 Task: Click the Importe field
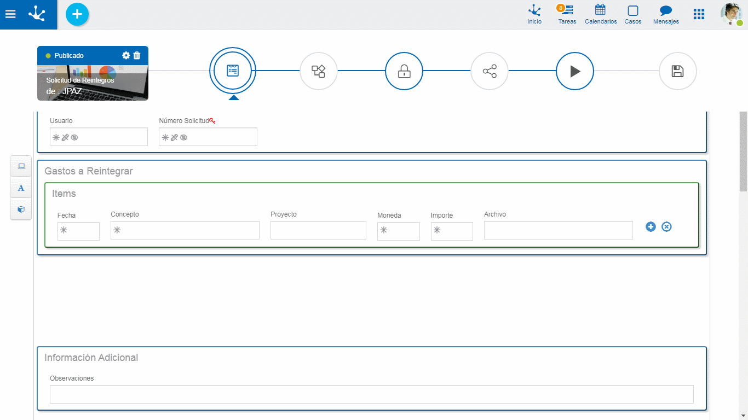point(452,231)
